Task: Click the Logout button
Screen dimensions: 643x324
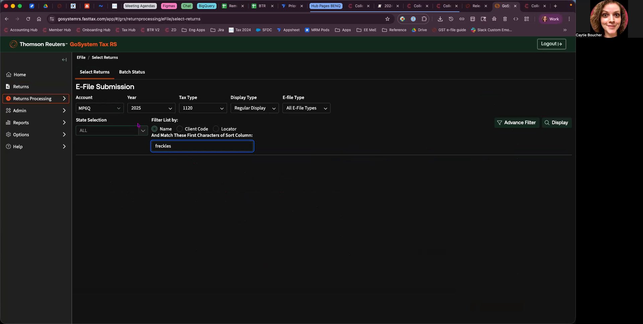Action: tap(552, 44)
